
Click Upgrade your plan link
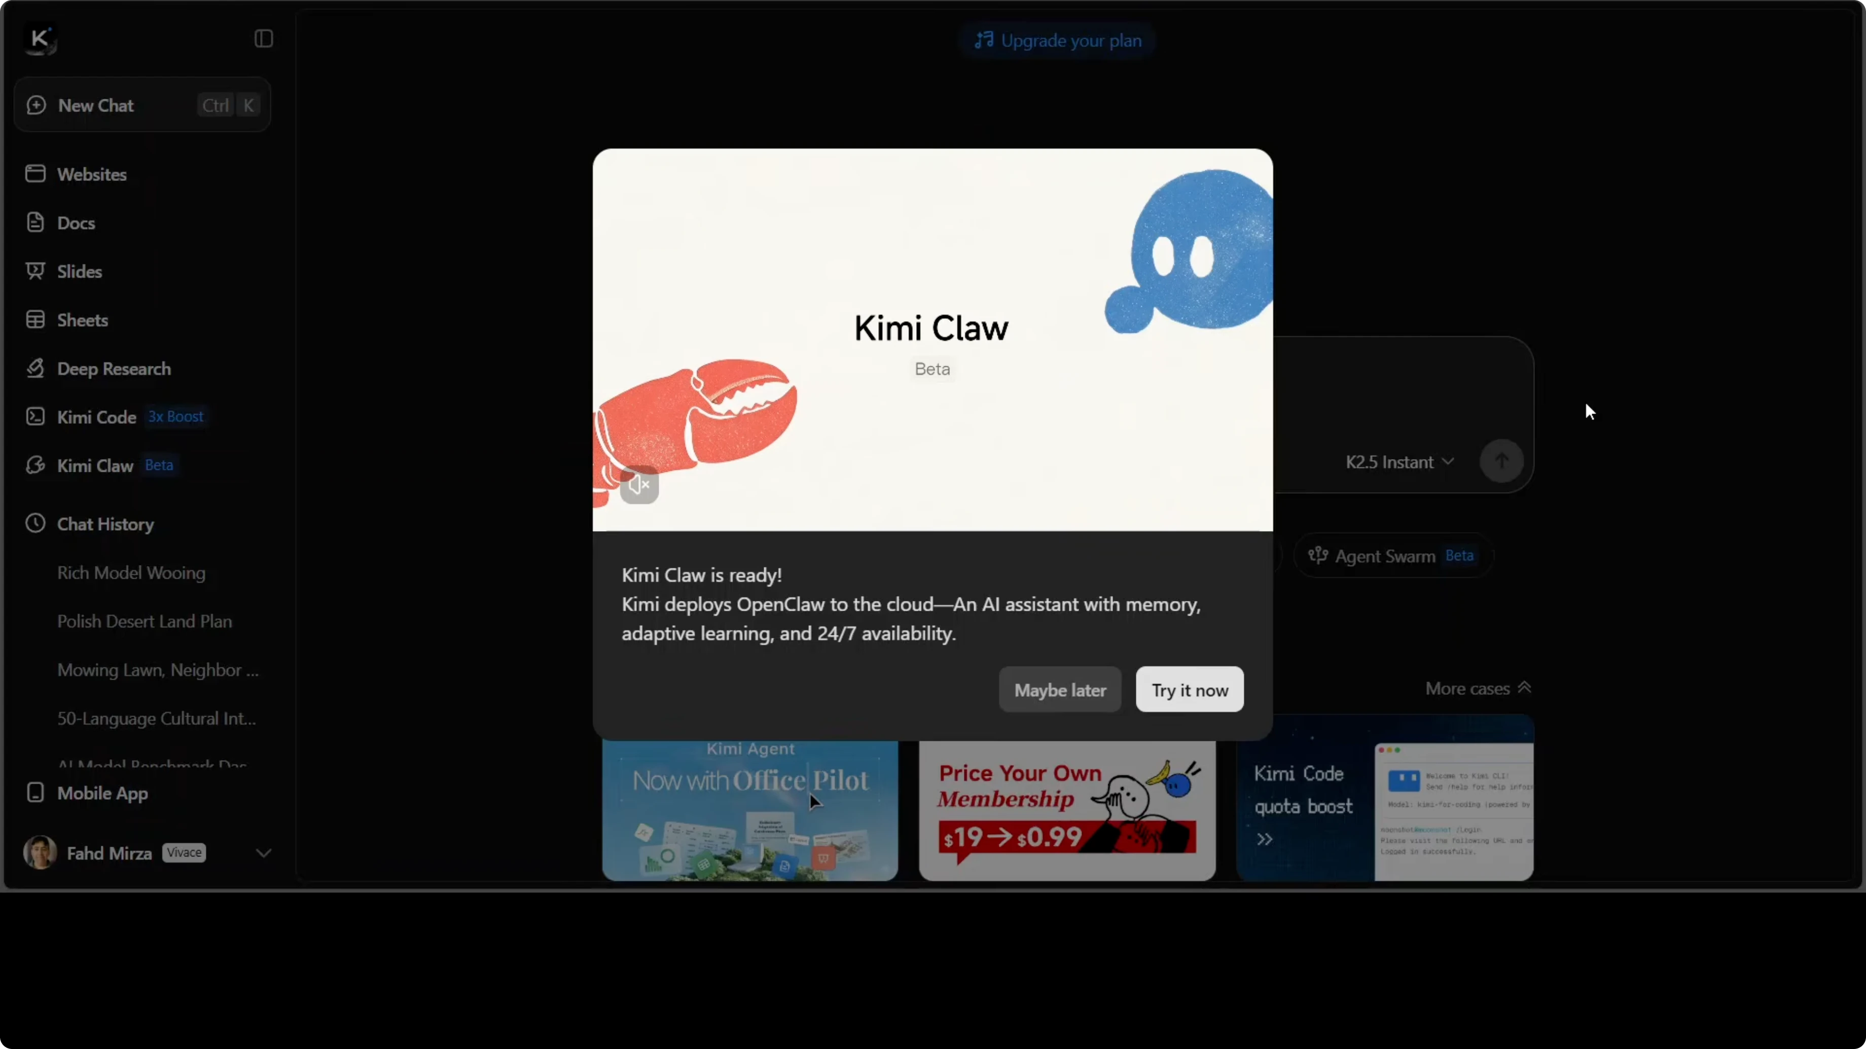tap(1058, 41)
